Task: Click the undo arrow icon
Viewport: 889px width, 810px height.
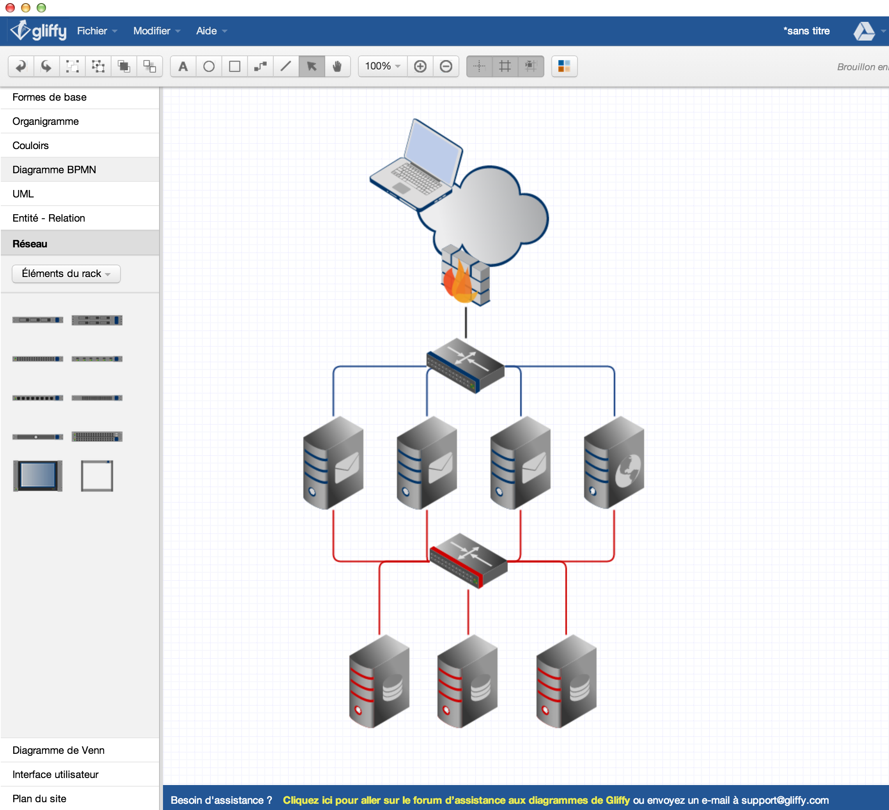Action: point(21,67)
